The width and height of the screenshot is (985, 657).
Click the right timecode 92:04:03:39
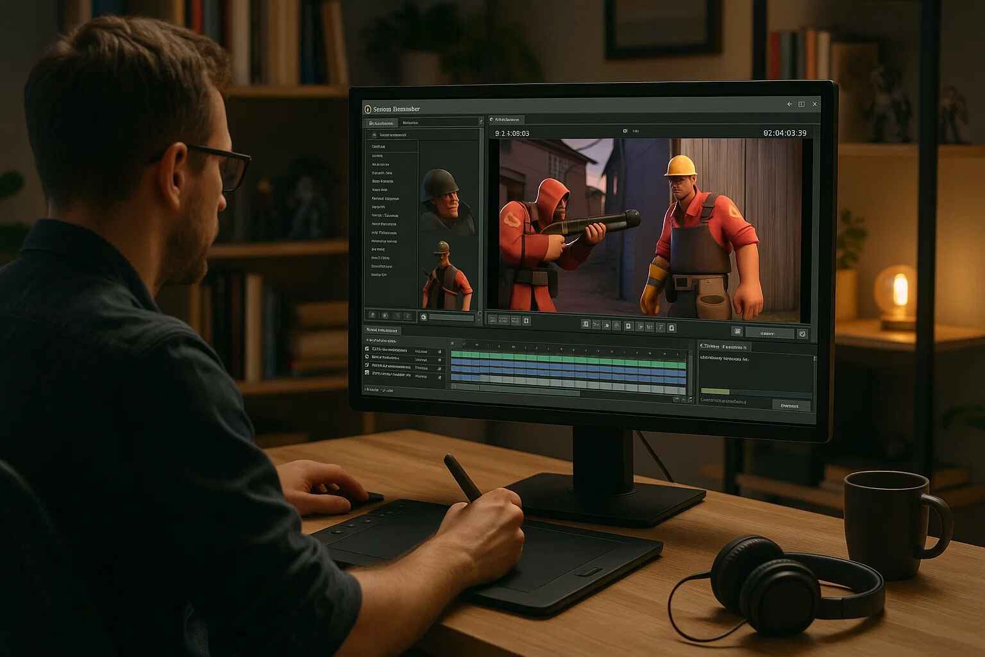tap(784, 133)
